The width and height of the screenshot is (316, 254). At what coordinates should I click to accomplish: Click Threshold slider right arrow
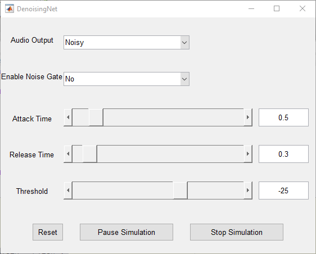click(x=248, y=190)
